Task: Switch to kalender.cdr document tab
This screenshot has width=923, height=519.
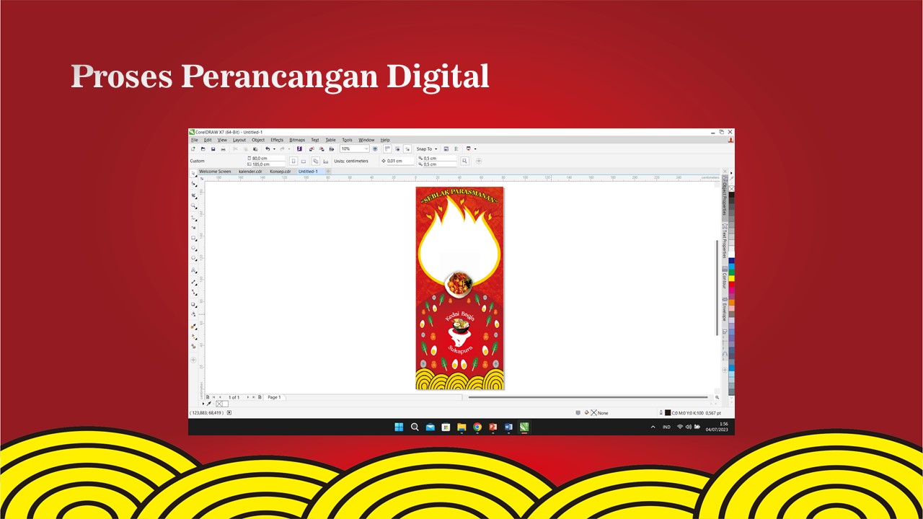Action: [x=252, y=172]
